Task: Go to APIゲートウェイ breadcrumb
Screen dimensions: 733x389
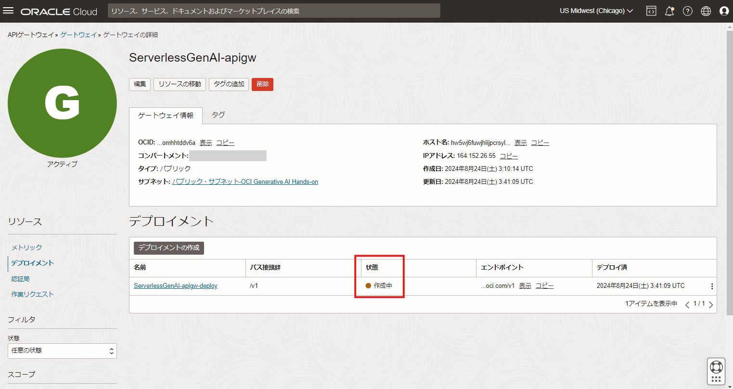Action: [x=31, y=35]
